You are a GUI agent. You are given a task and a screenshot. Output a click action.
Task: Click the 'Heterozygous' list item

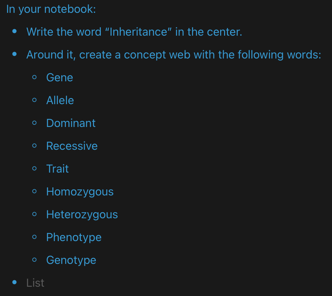click(x=82, y=215)
